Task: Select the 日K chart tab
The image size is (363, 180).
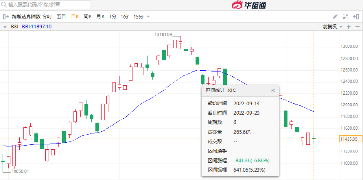Action: click(x=75, y=16)
